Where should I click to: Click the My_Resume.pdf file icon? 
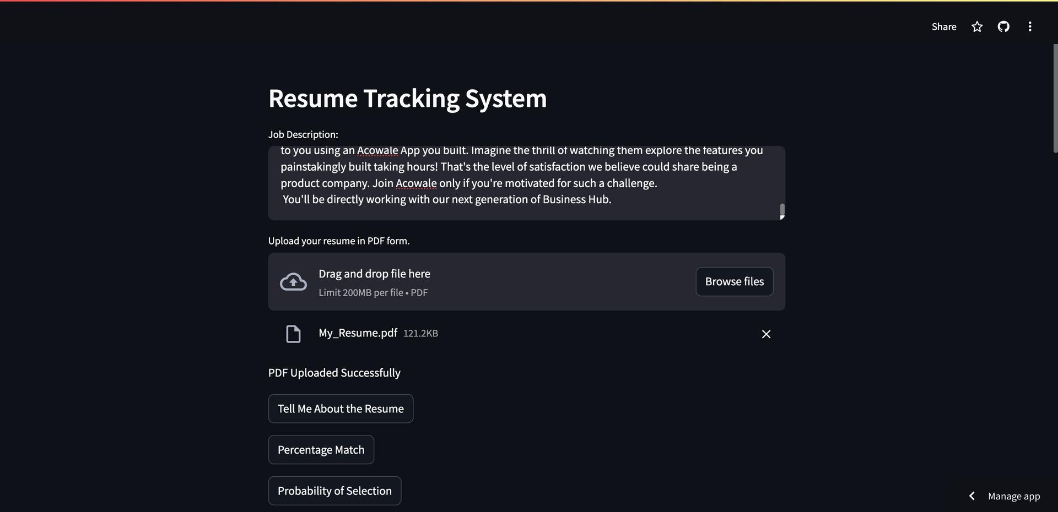coord(293,334)
